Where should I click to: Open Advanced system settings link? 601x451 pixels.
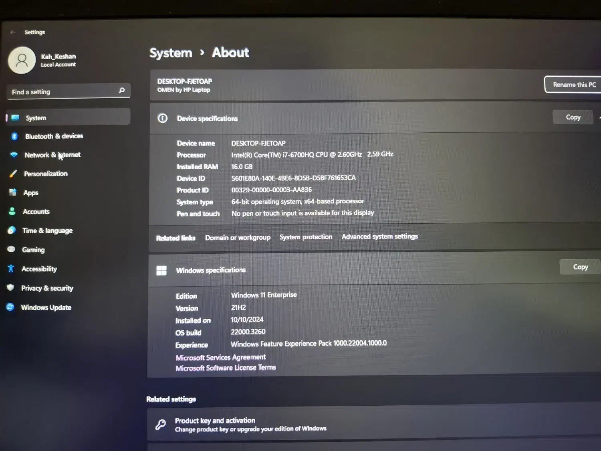click(379, 237)
